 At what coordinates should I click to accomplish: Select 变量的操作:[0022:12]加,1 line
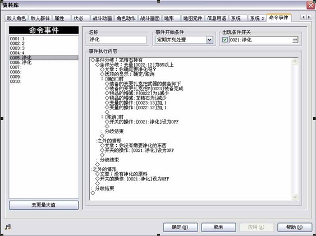[136, 108]
